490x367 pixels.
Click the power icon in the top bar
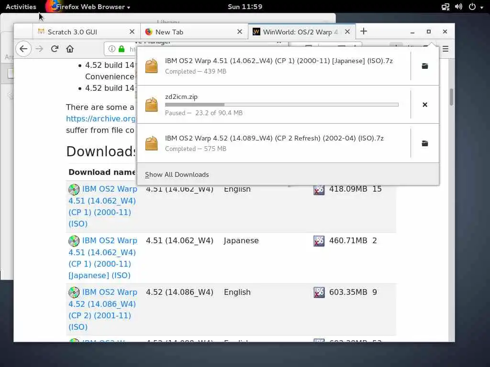click(472, 7)
